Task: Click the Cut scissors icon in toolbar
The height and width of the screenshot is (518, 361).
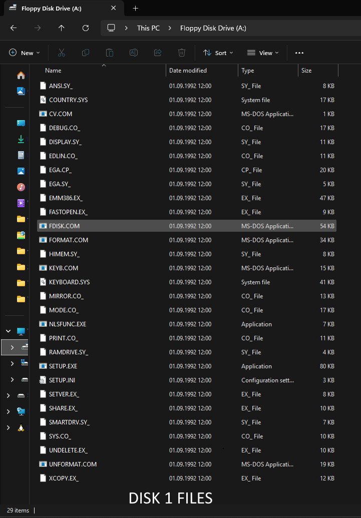Action: pyautogui.click(x=62, y=53)
